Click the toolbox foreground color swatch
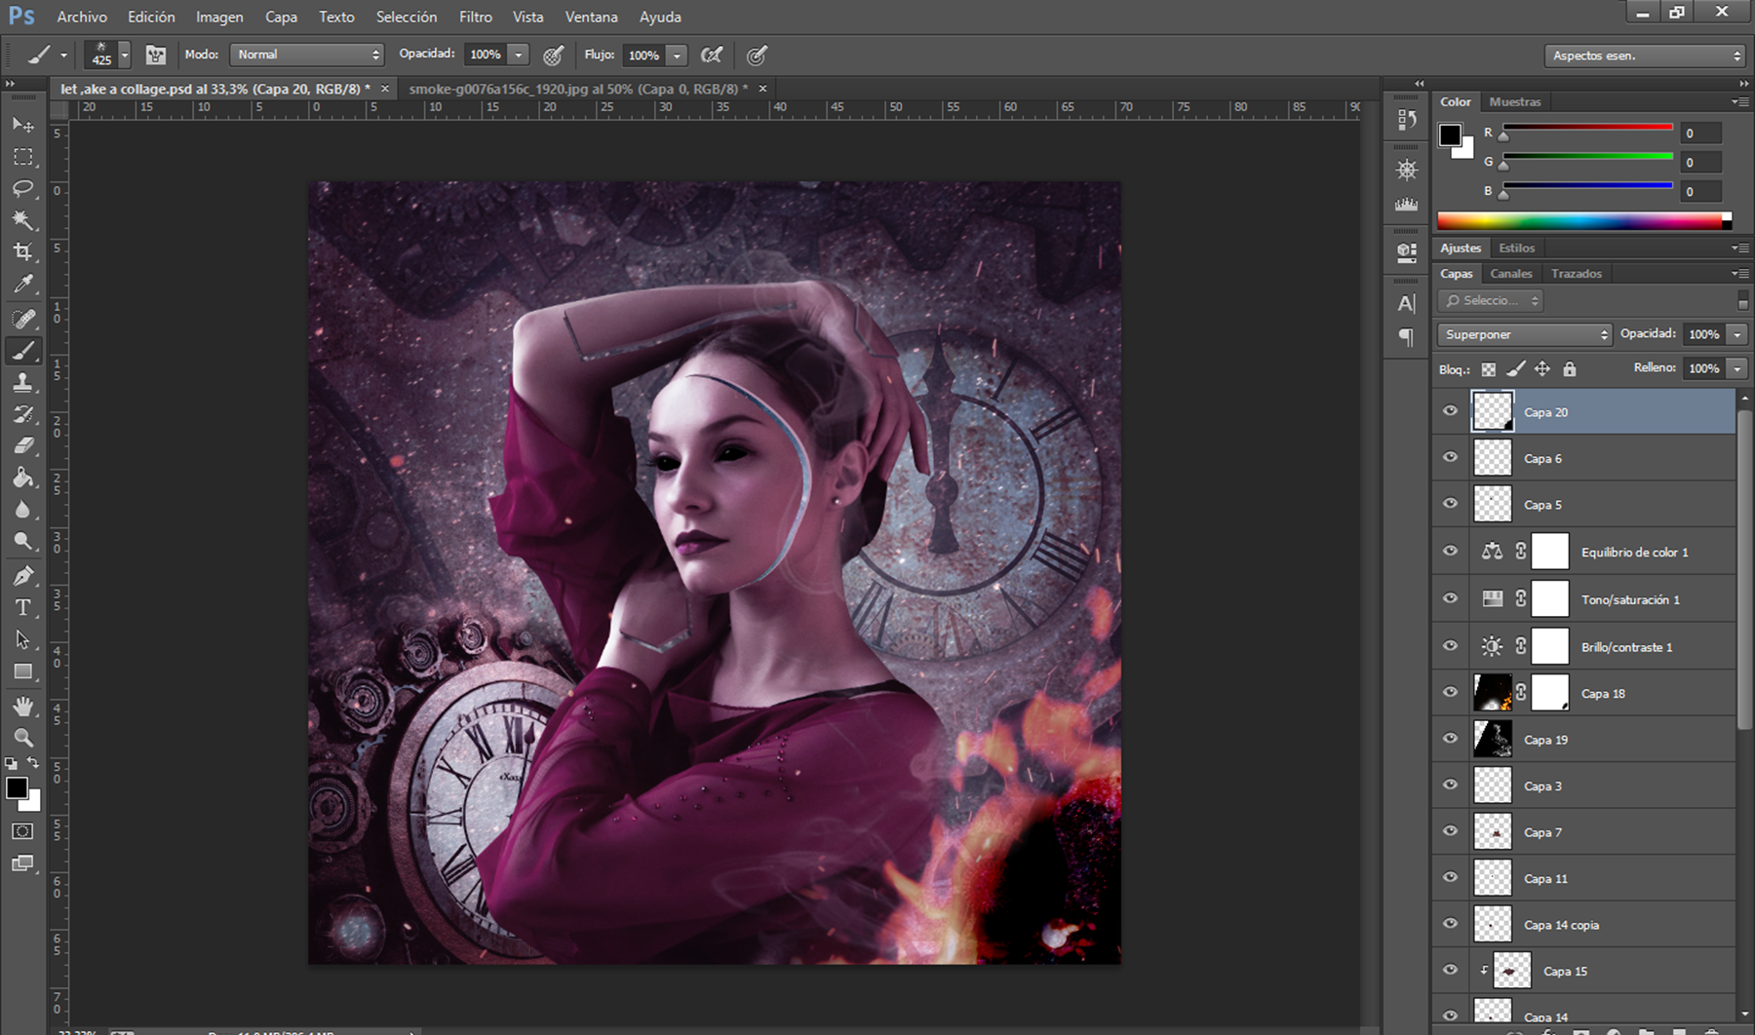The height and width of the screenshot is (1035, 1755). point(17,788)
